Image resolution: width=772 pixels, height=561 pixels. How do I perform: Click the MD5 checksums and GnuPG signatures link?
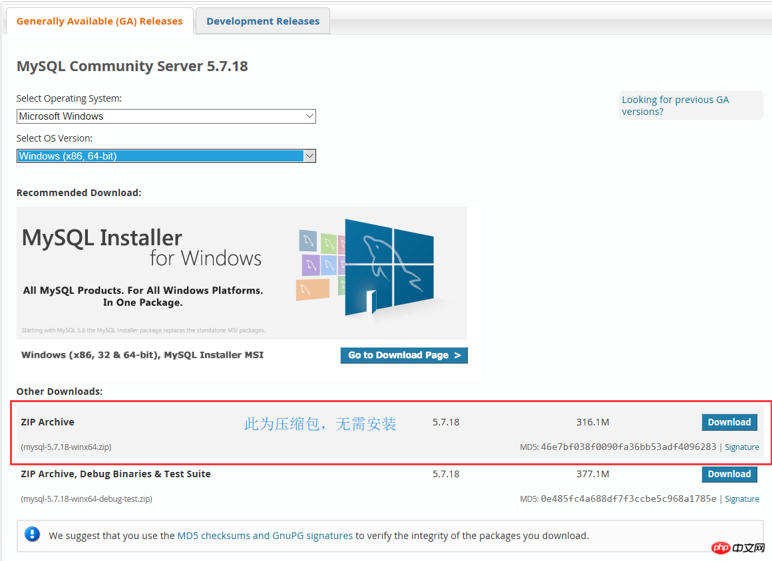[x=264, y=535]
